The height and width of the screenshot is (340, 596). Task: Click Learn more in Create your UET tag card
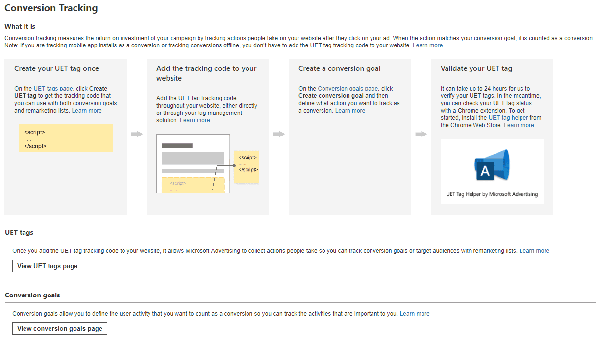click(x=87, y=111)
